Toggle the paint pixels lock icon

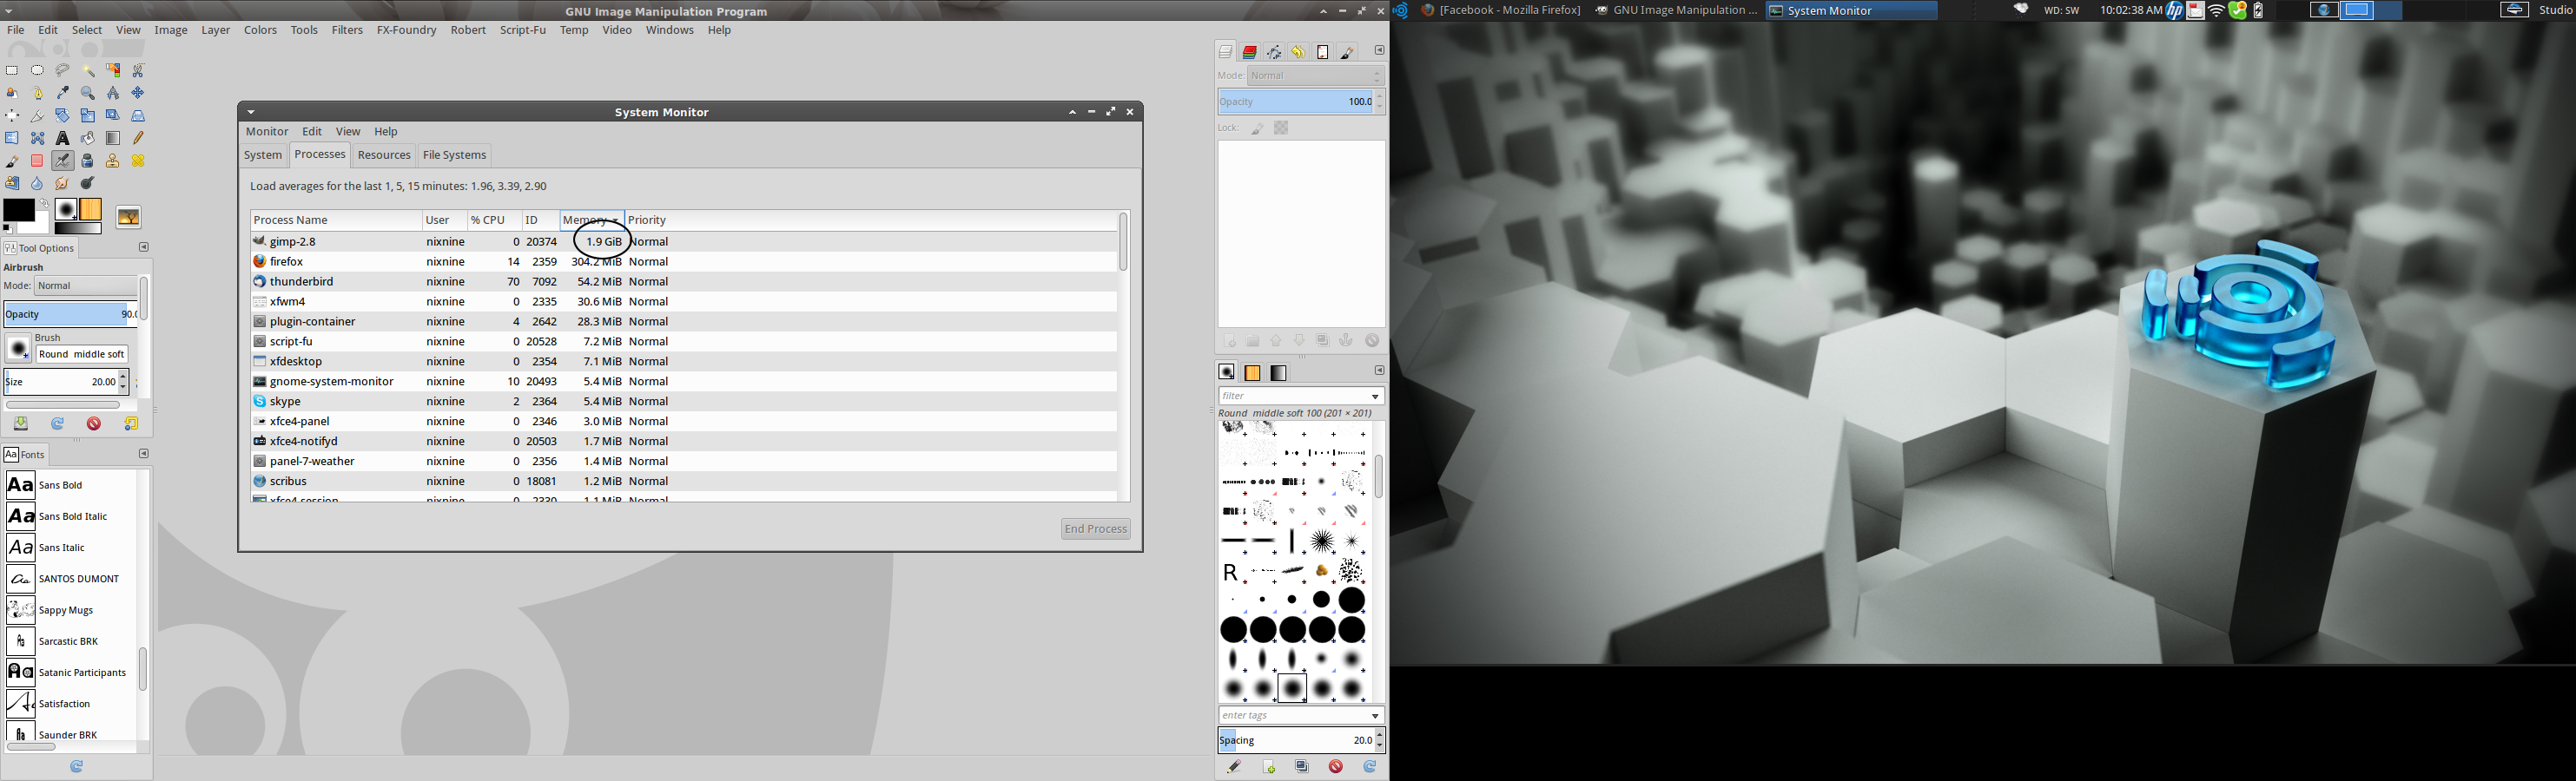(x=1257, y=128)
